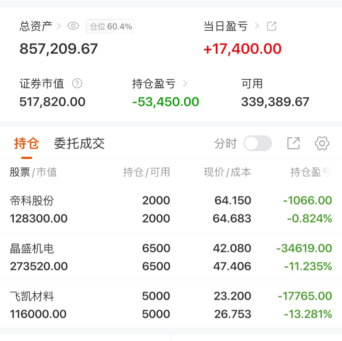Click the total assets value 857,209.67
This screenshot has width=342, height=341.
point(58,49)
